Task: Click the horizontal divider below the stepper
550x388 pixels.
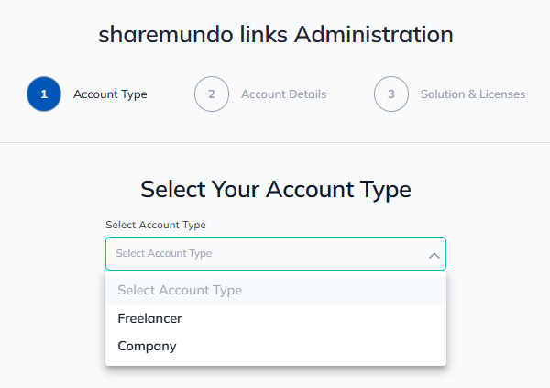Action: (x=275, y=142)
